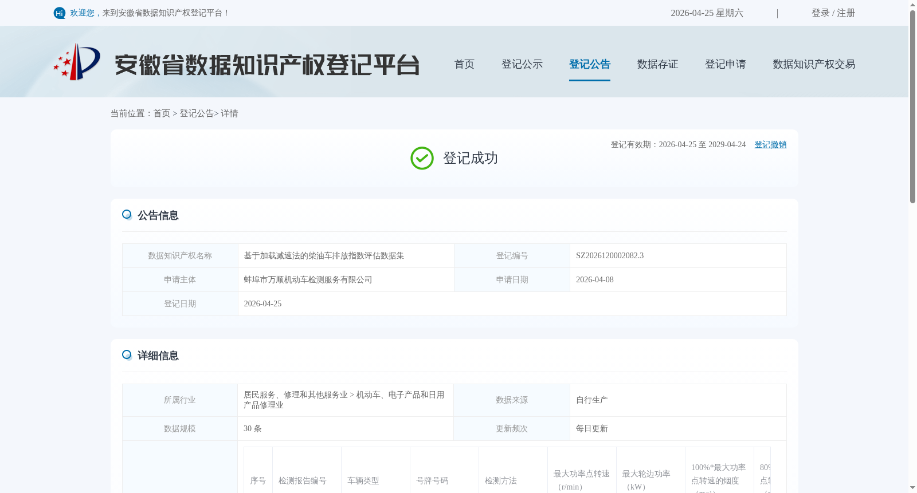
Task: Click the platform title 安徽省数据知识产权登记平台
Action: coord(267,65)
